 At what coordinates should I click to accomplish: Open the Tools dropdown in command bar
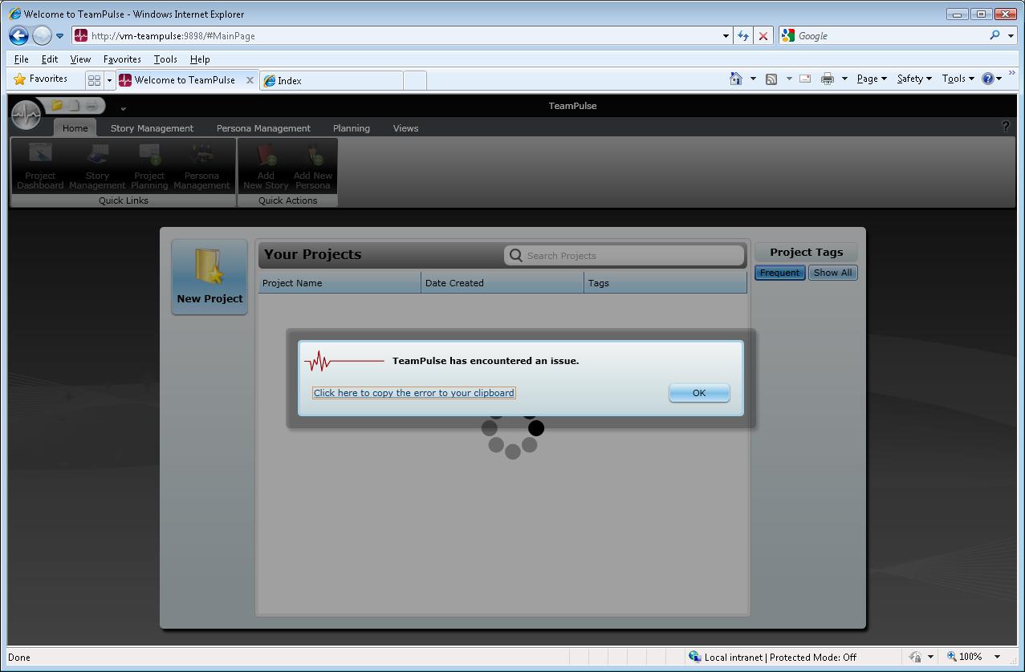click(x=958, y=79)
